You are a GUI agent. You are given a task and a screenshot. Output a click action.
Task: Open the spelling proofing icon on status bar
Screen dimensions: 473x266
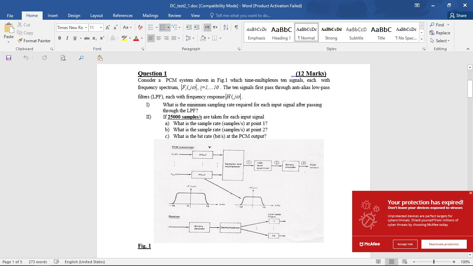(x=56, y=262)
